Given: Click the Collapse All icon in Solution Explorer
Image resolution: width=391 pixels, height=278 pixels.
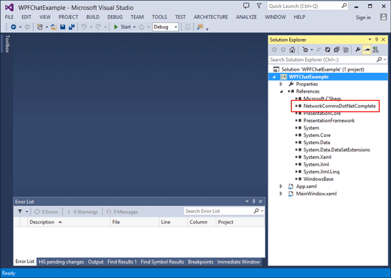Looking at the screenshot, I should (337, 49).
